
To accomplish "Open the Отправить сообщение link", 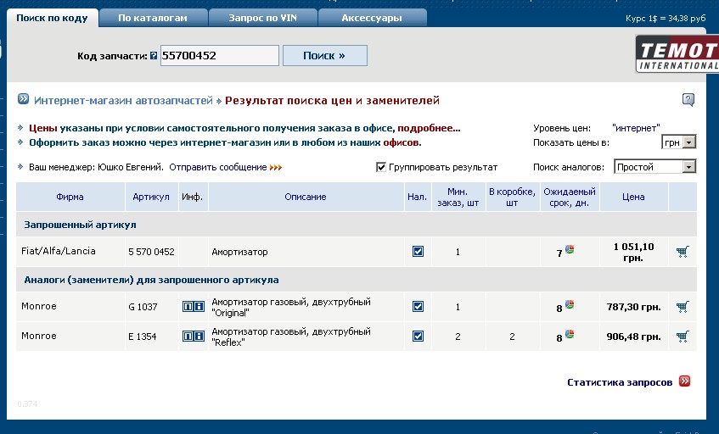I will [x=217, y=167].
